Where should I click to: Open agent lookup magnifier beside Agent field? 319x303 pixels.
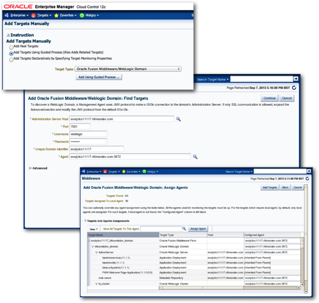click(195, 157)
